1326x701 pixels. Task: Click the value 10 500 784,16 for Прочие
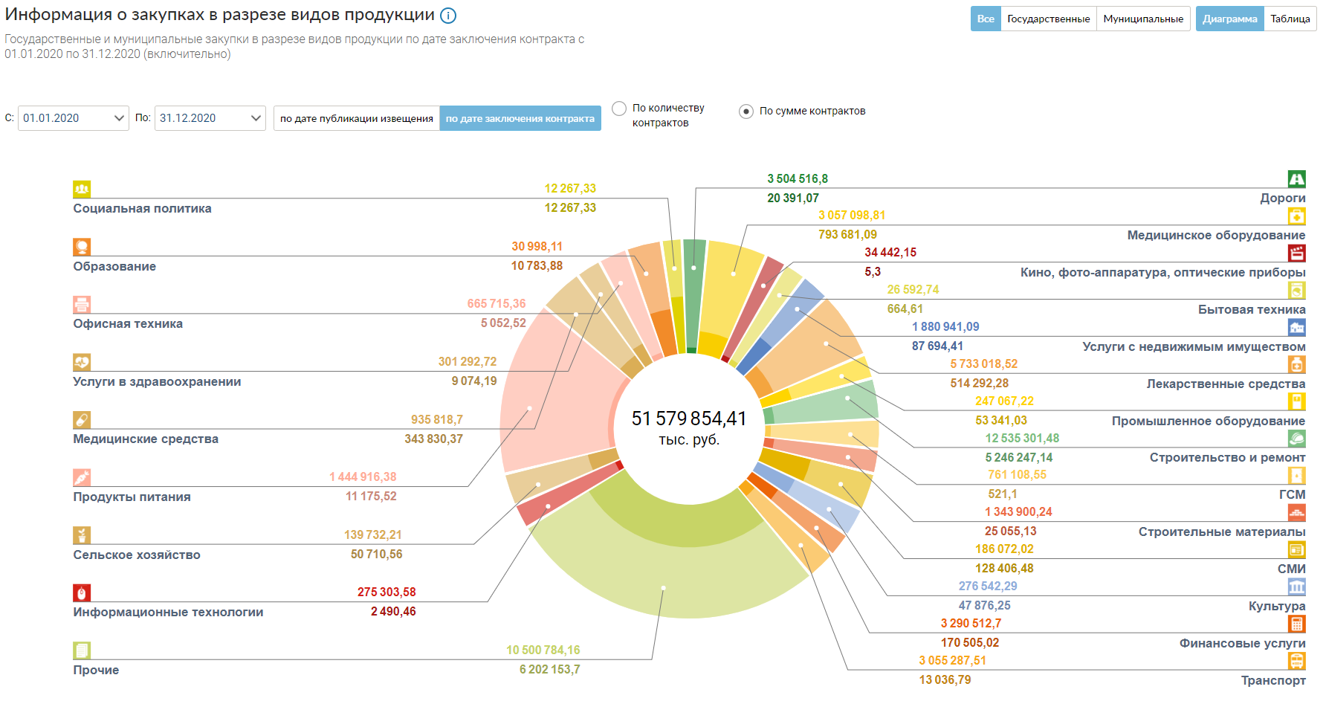[x=543, y=650]
